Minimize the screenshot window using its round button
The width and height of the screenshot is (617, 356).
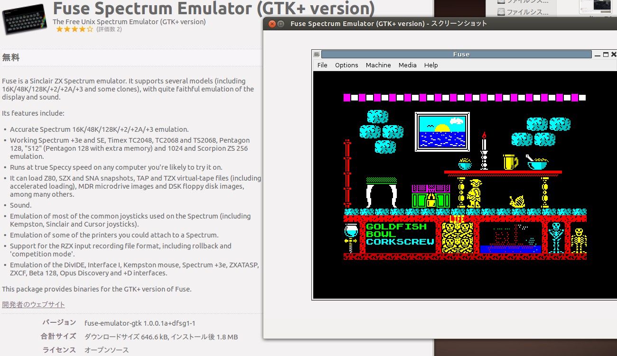[280, 24]
